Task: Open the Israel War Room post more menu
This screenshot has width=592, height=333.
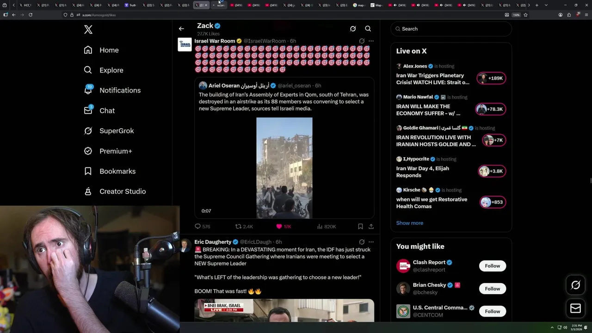Action: [371, 41]
